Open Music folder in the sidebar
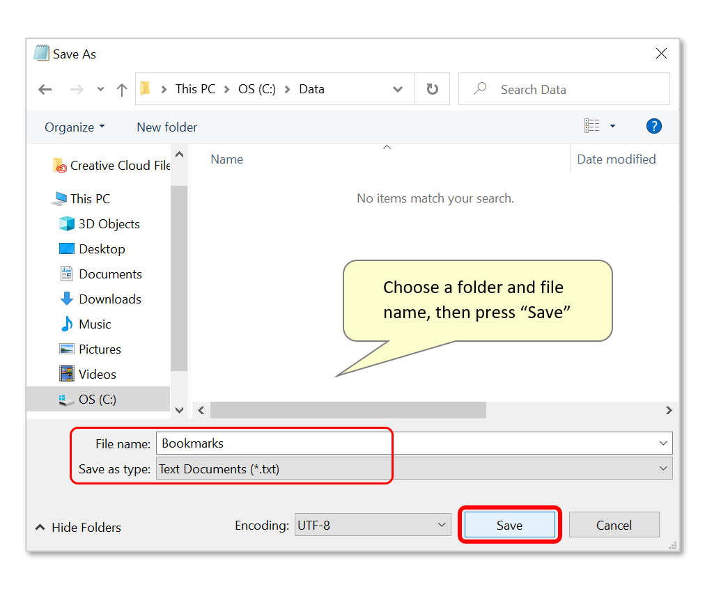This screenshot has width=705, height=591. coord(86,324)
